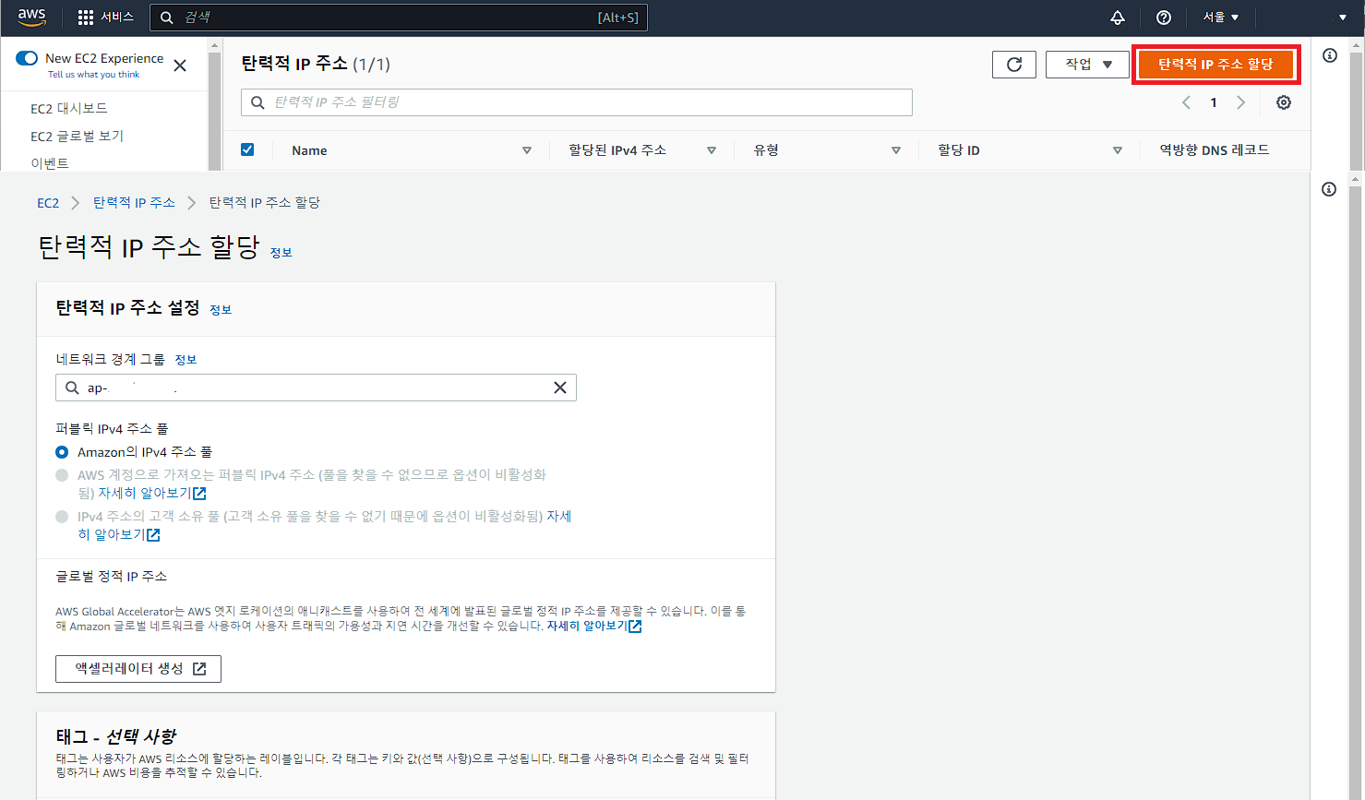Open 정보 link beside 네트워크 경계 그룹
The height and width of the screenshot is (800, 1365).
pos(186,360)
